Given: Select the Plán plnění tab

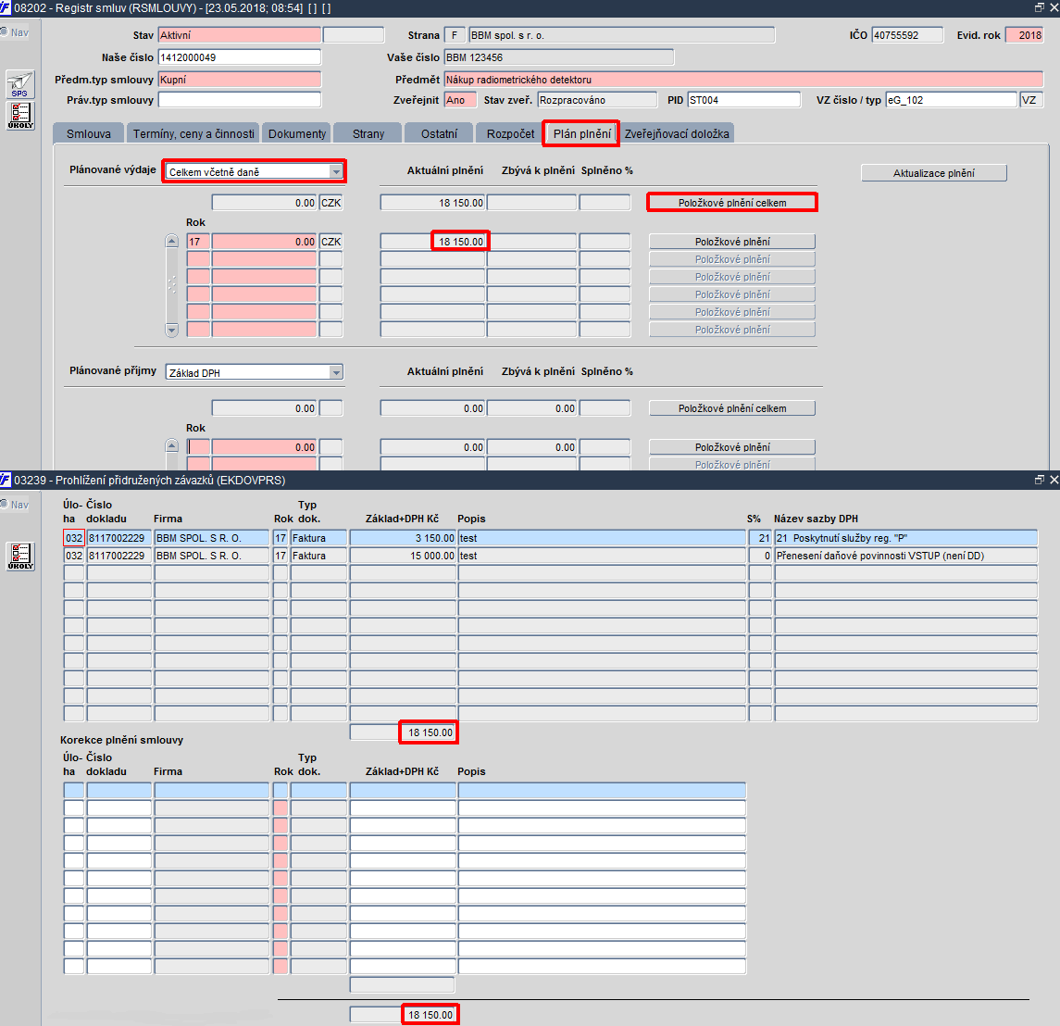Looking at the screenshot, I should [582, 134].
